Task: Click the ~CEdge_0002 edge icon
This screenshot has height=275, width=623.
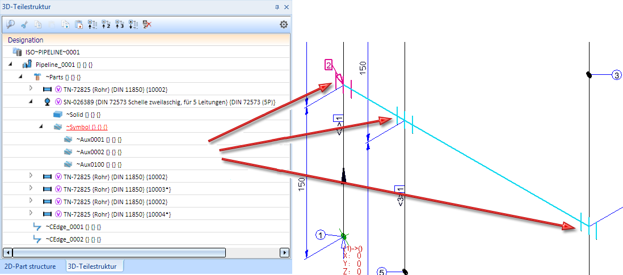Action: 37,240
